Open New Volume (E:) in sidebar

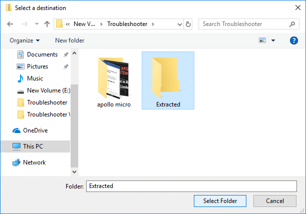[44, 90]
